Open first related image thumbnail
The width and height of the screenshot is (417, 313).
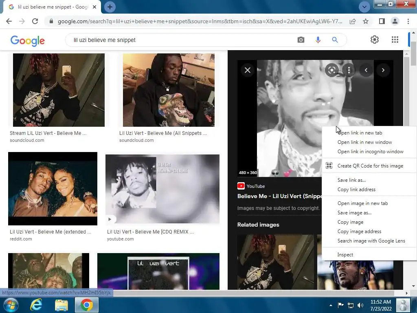point(276,262)
